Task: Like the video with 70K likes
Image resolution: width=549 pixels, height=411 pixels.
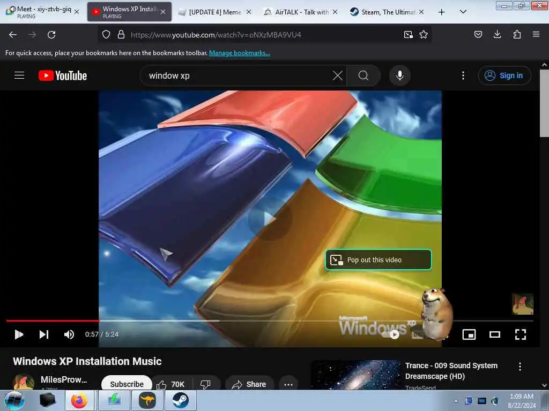Action: [171, 384]
